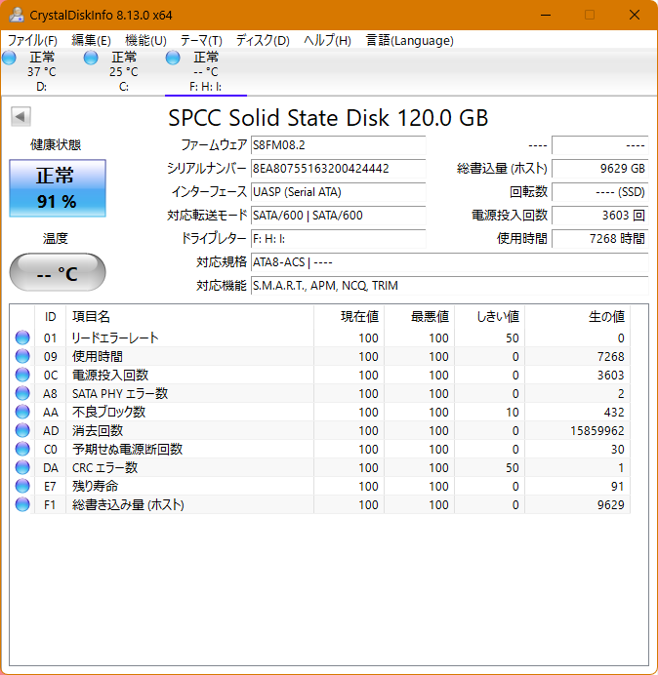Close the CrystalDiskInfo window

[635, 15]
